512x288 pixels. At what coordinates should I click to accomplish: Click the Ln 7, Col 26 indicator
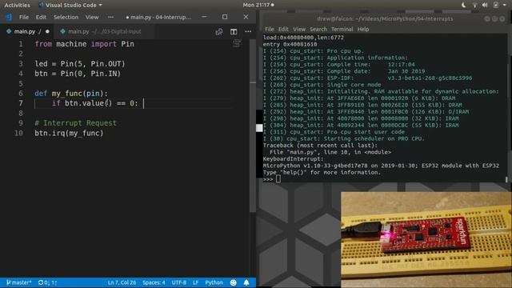pos(122,282)
